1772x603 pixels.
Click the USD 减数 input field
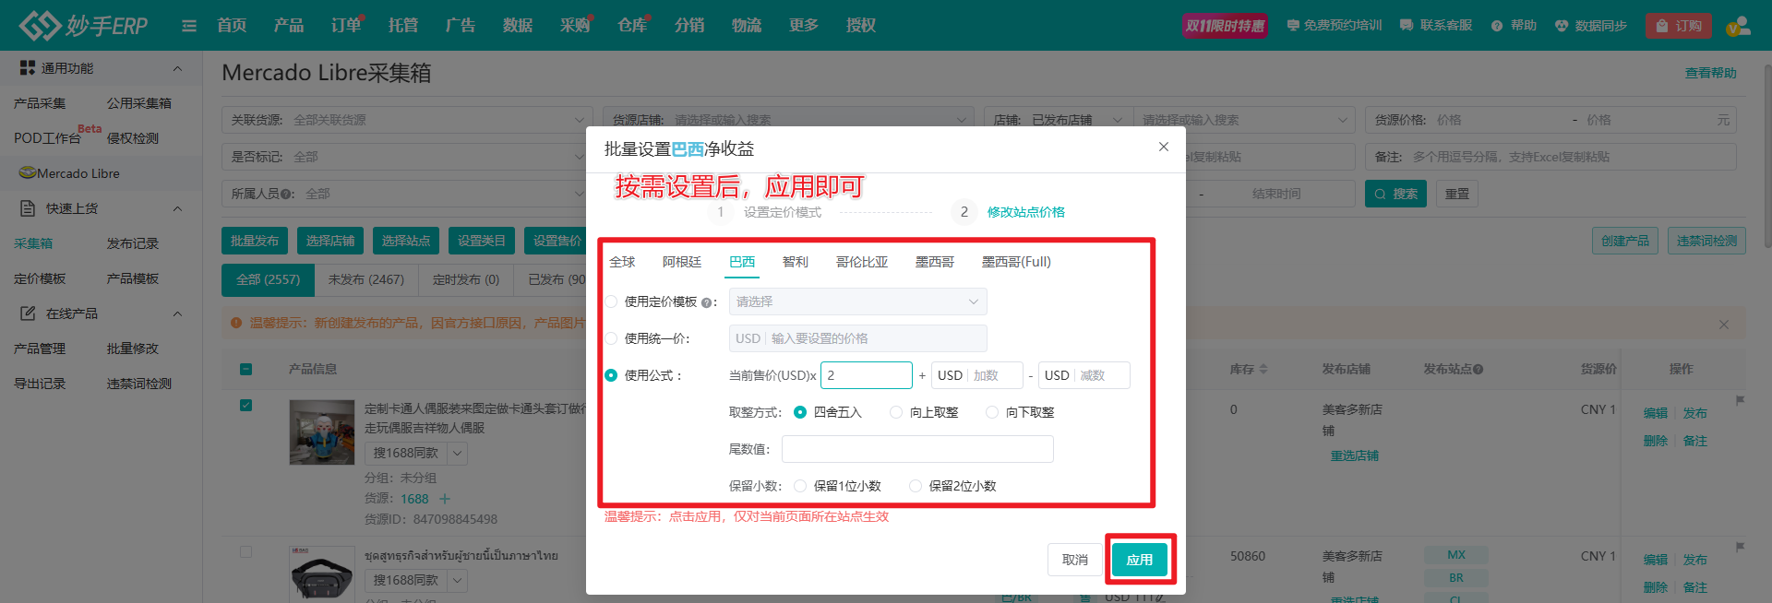(x=1084, y=375)
